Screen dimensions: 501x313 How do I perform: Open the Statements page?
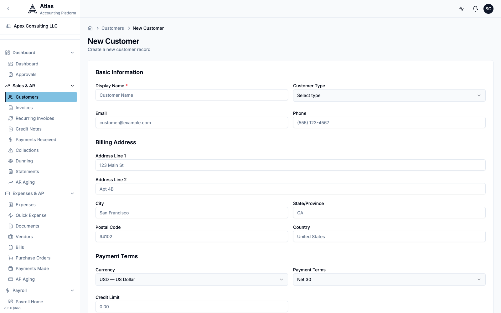point(41,172)
